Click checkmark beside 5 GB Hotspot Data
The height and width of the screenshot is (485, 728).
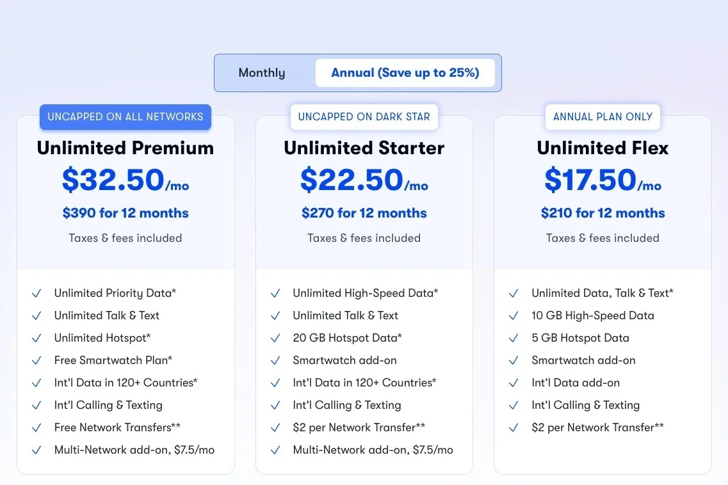click(x=514, y=338)
